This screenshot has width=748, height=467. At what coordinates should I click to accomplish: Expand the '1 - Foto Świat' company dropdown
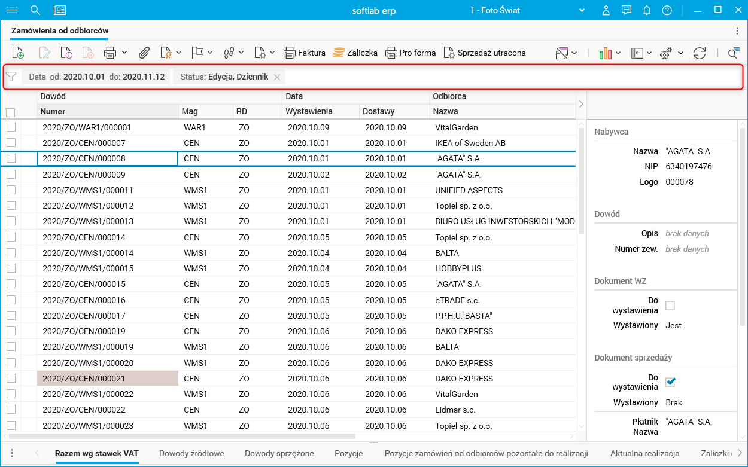581,10
